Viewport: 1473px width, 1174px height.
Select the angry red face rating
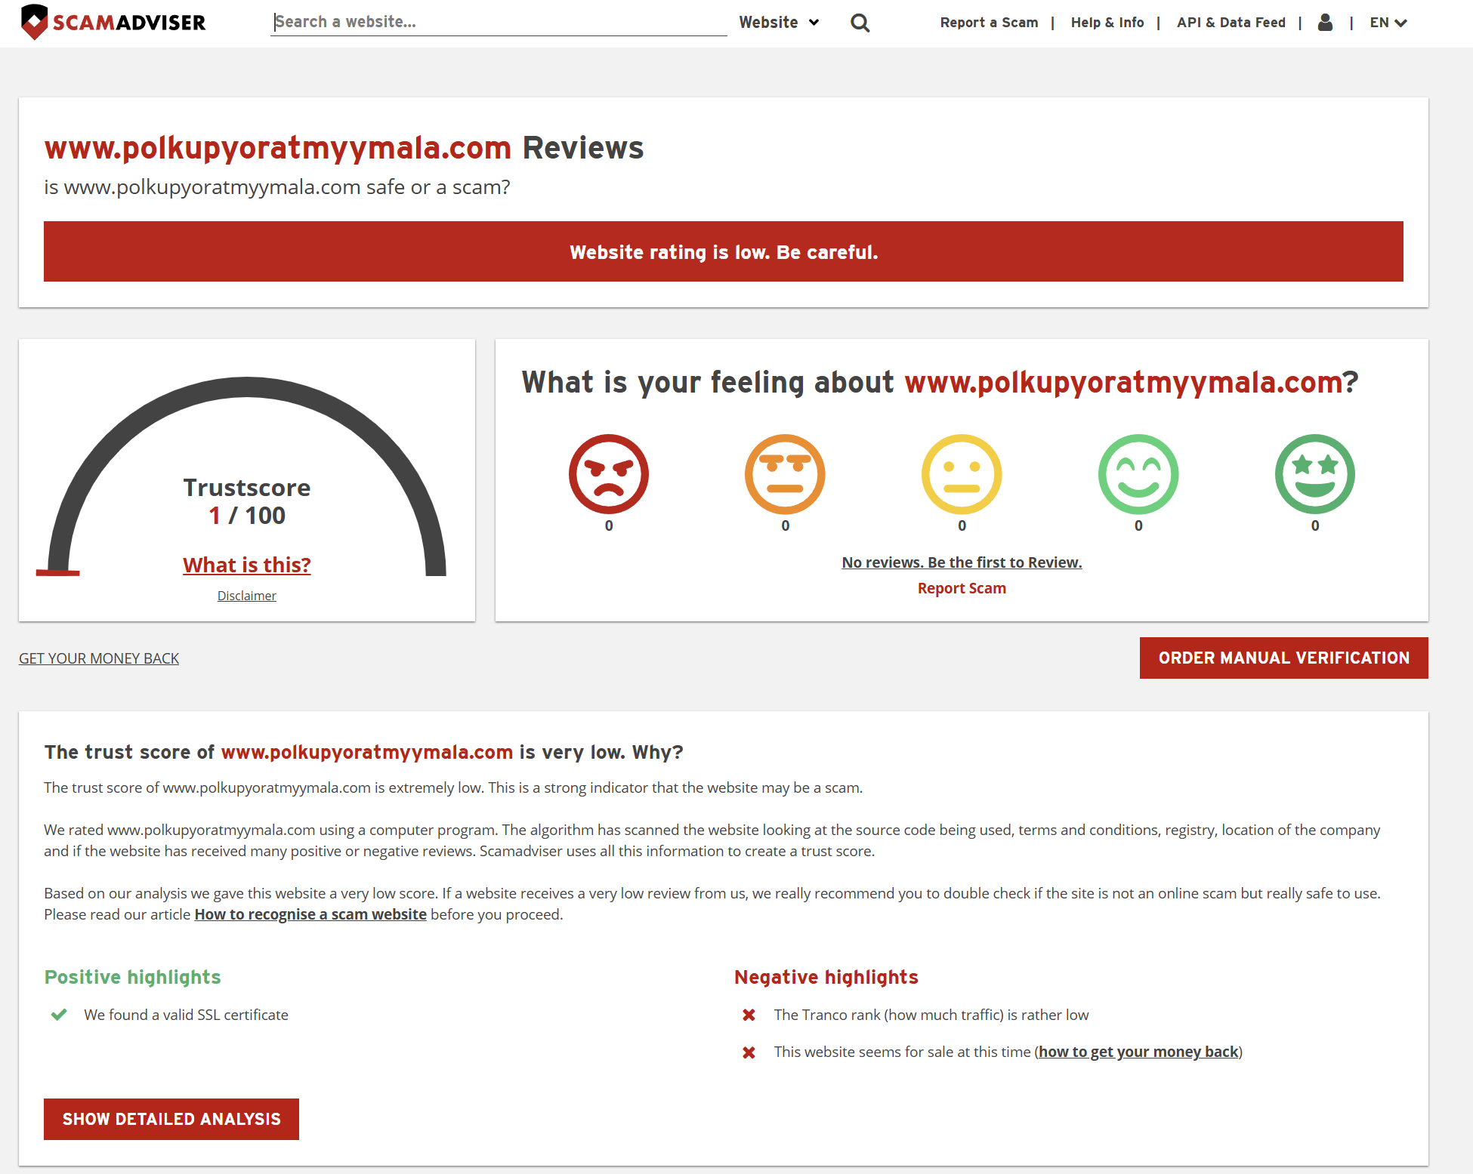[x=609, y=474]
